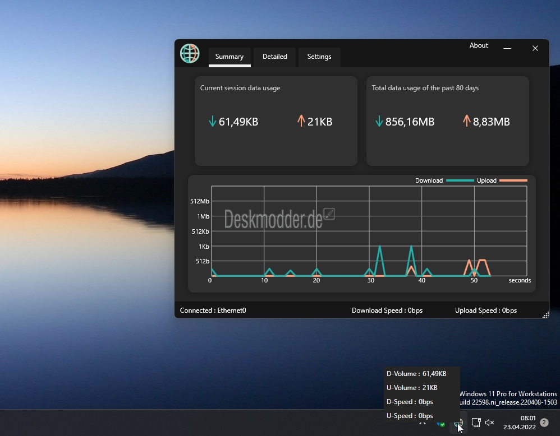Click the 'Download' legend label
This screenshot has width=560, height=436.
pyautogui.click(x=429, y=180)
